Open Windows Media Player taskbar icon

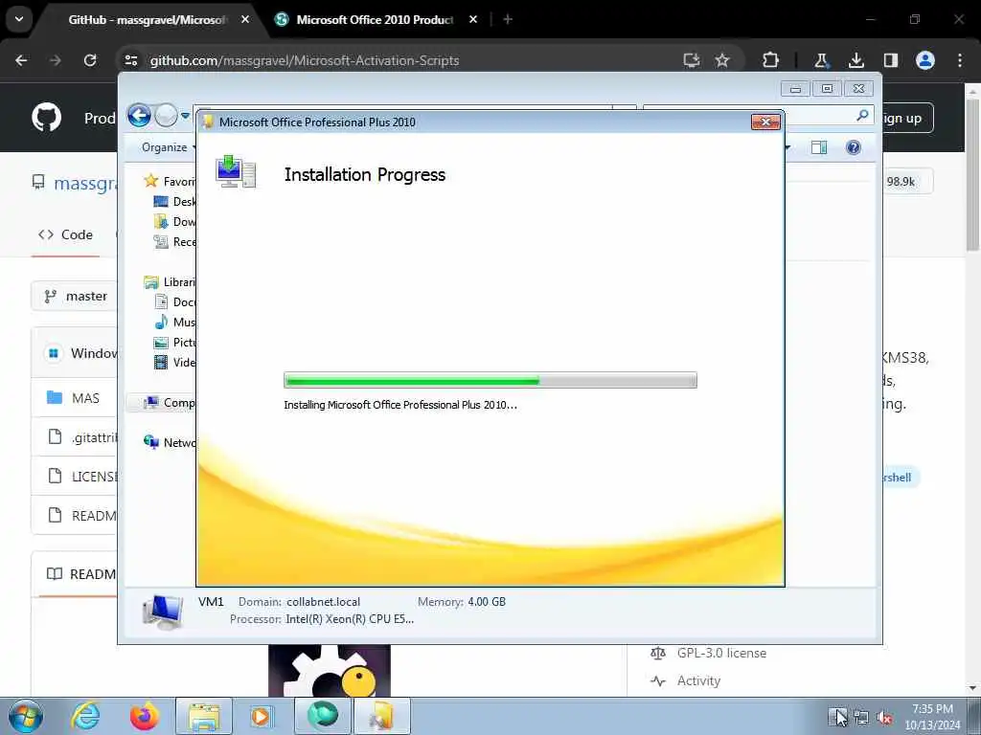[x=261, y=716]
